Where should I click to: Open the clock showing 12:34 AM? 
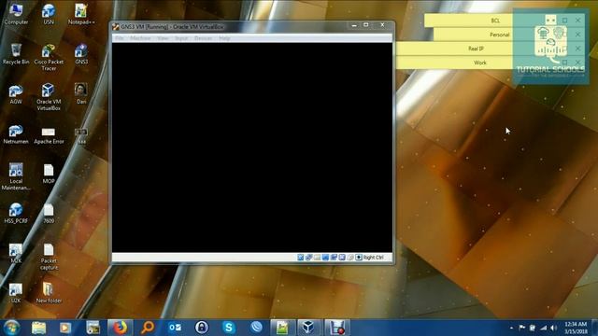click(576, 328)
